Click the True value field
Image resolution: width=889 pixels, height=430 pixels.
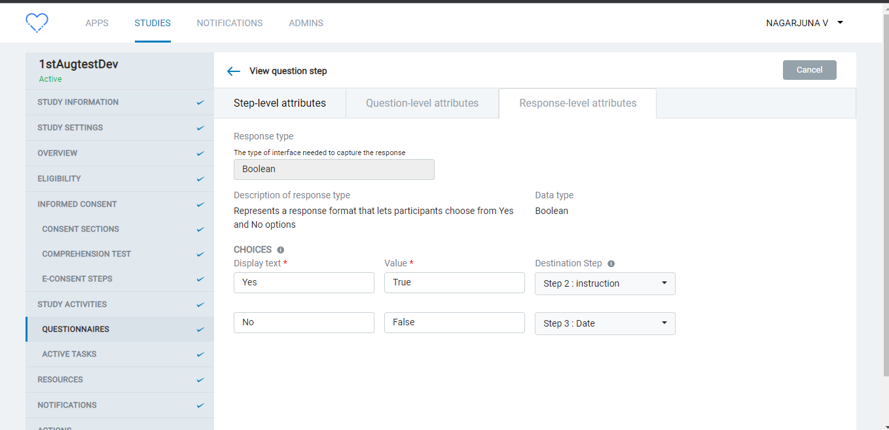454,283
